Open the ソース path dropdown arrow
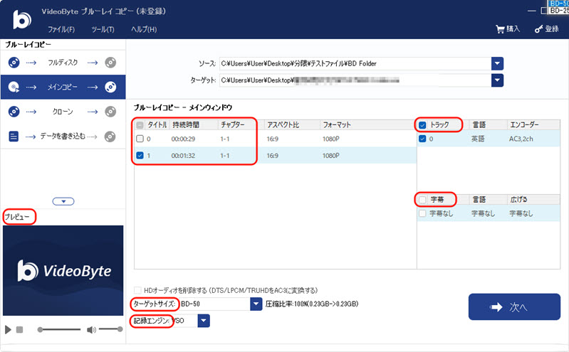This screenshot has height=352, width=569. click(497, 63)
